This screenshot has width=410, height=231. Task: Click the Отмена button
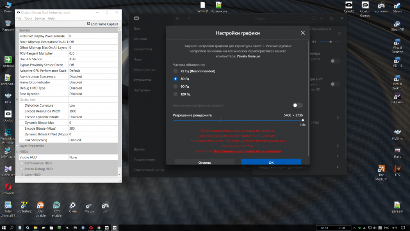(x=205, y=162)
